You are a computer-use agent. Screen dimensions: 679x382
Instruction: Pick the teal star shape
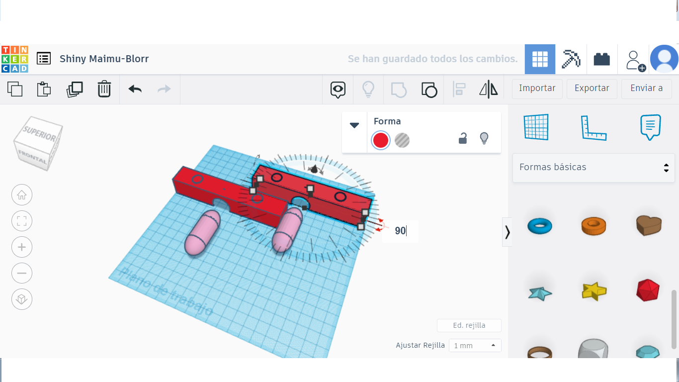(x=539, y=292)
